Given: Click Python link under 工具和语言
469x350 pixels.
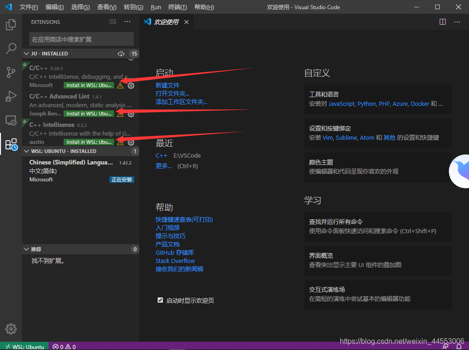Looking at the screenshot, I should click(x=366, y=104).
